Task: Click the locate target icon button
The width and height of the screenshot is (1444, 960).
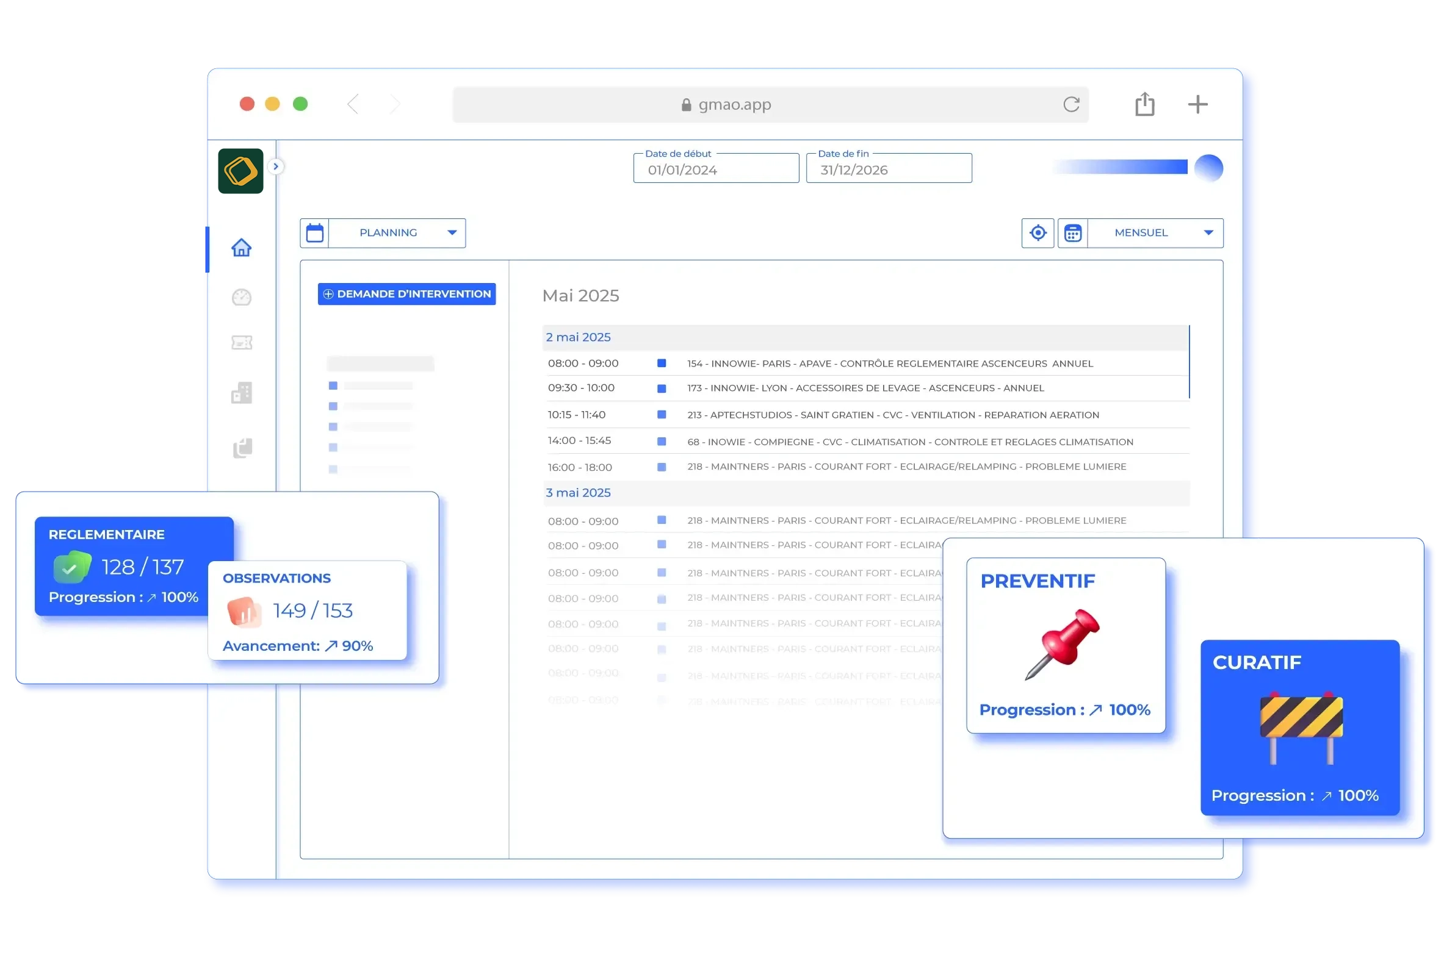Action: tap(1038, 233)
